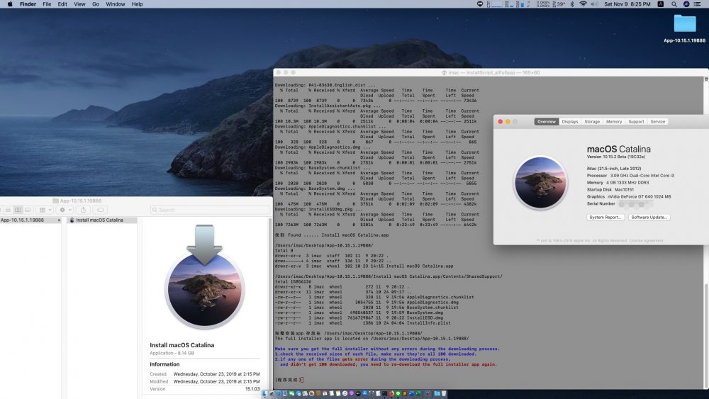Viewport: 709px width, 399px height.
Task: Open System Preferences from the Dock
Action: coord(372,393)
